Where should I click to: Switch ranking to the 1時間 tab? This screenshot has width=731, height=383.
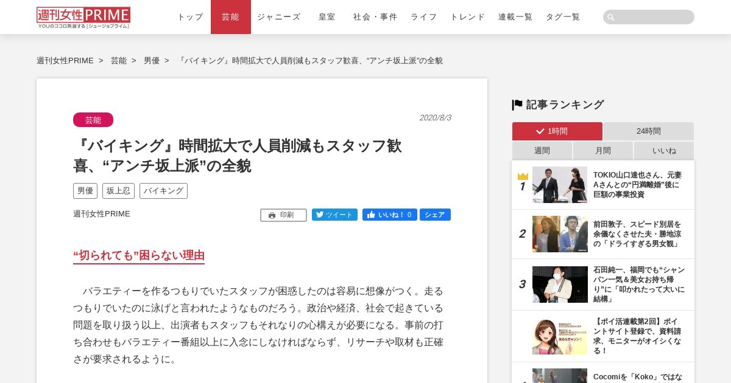coord(557,131)
